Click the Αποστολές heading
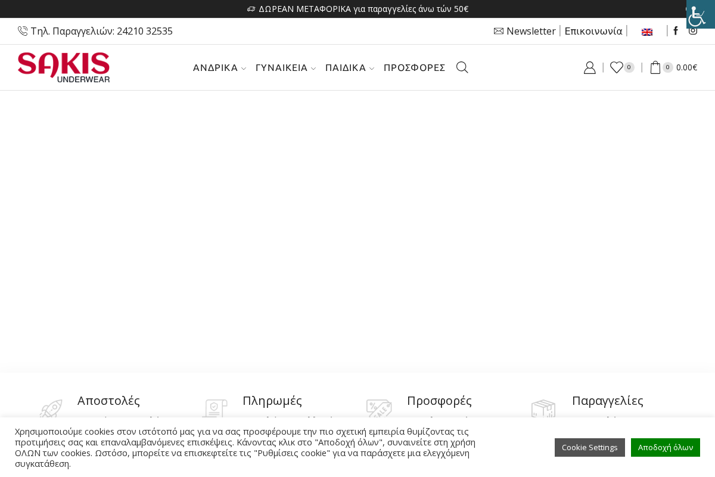Image resolution: width=715 pixels, height=477 pixels. 108,401
